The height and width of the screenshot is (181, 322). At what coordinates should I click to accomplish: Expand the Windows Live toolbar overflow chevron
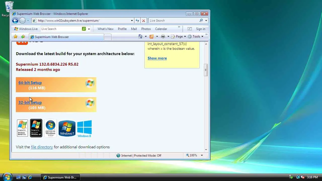click(x=179, y=27)
